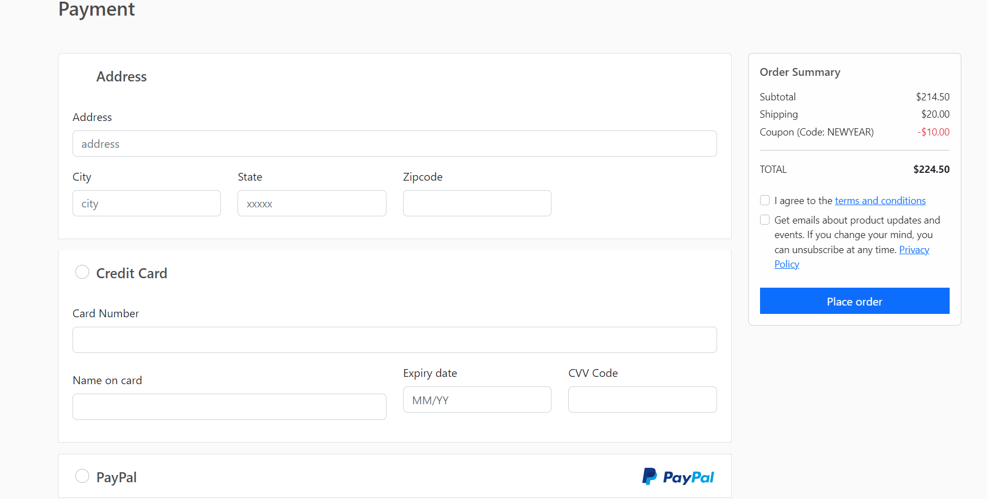Click the PayPal option label text
The image size is (987, 499).
117,477
